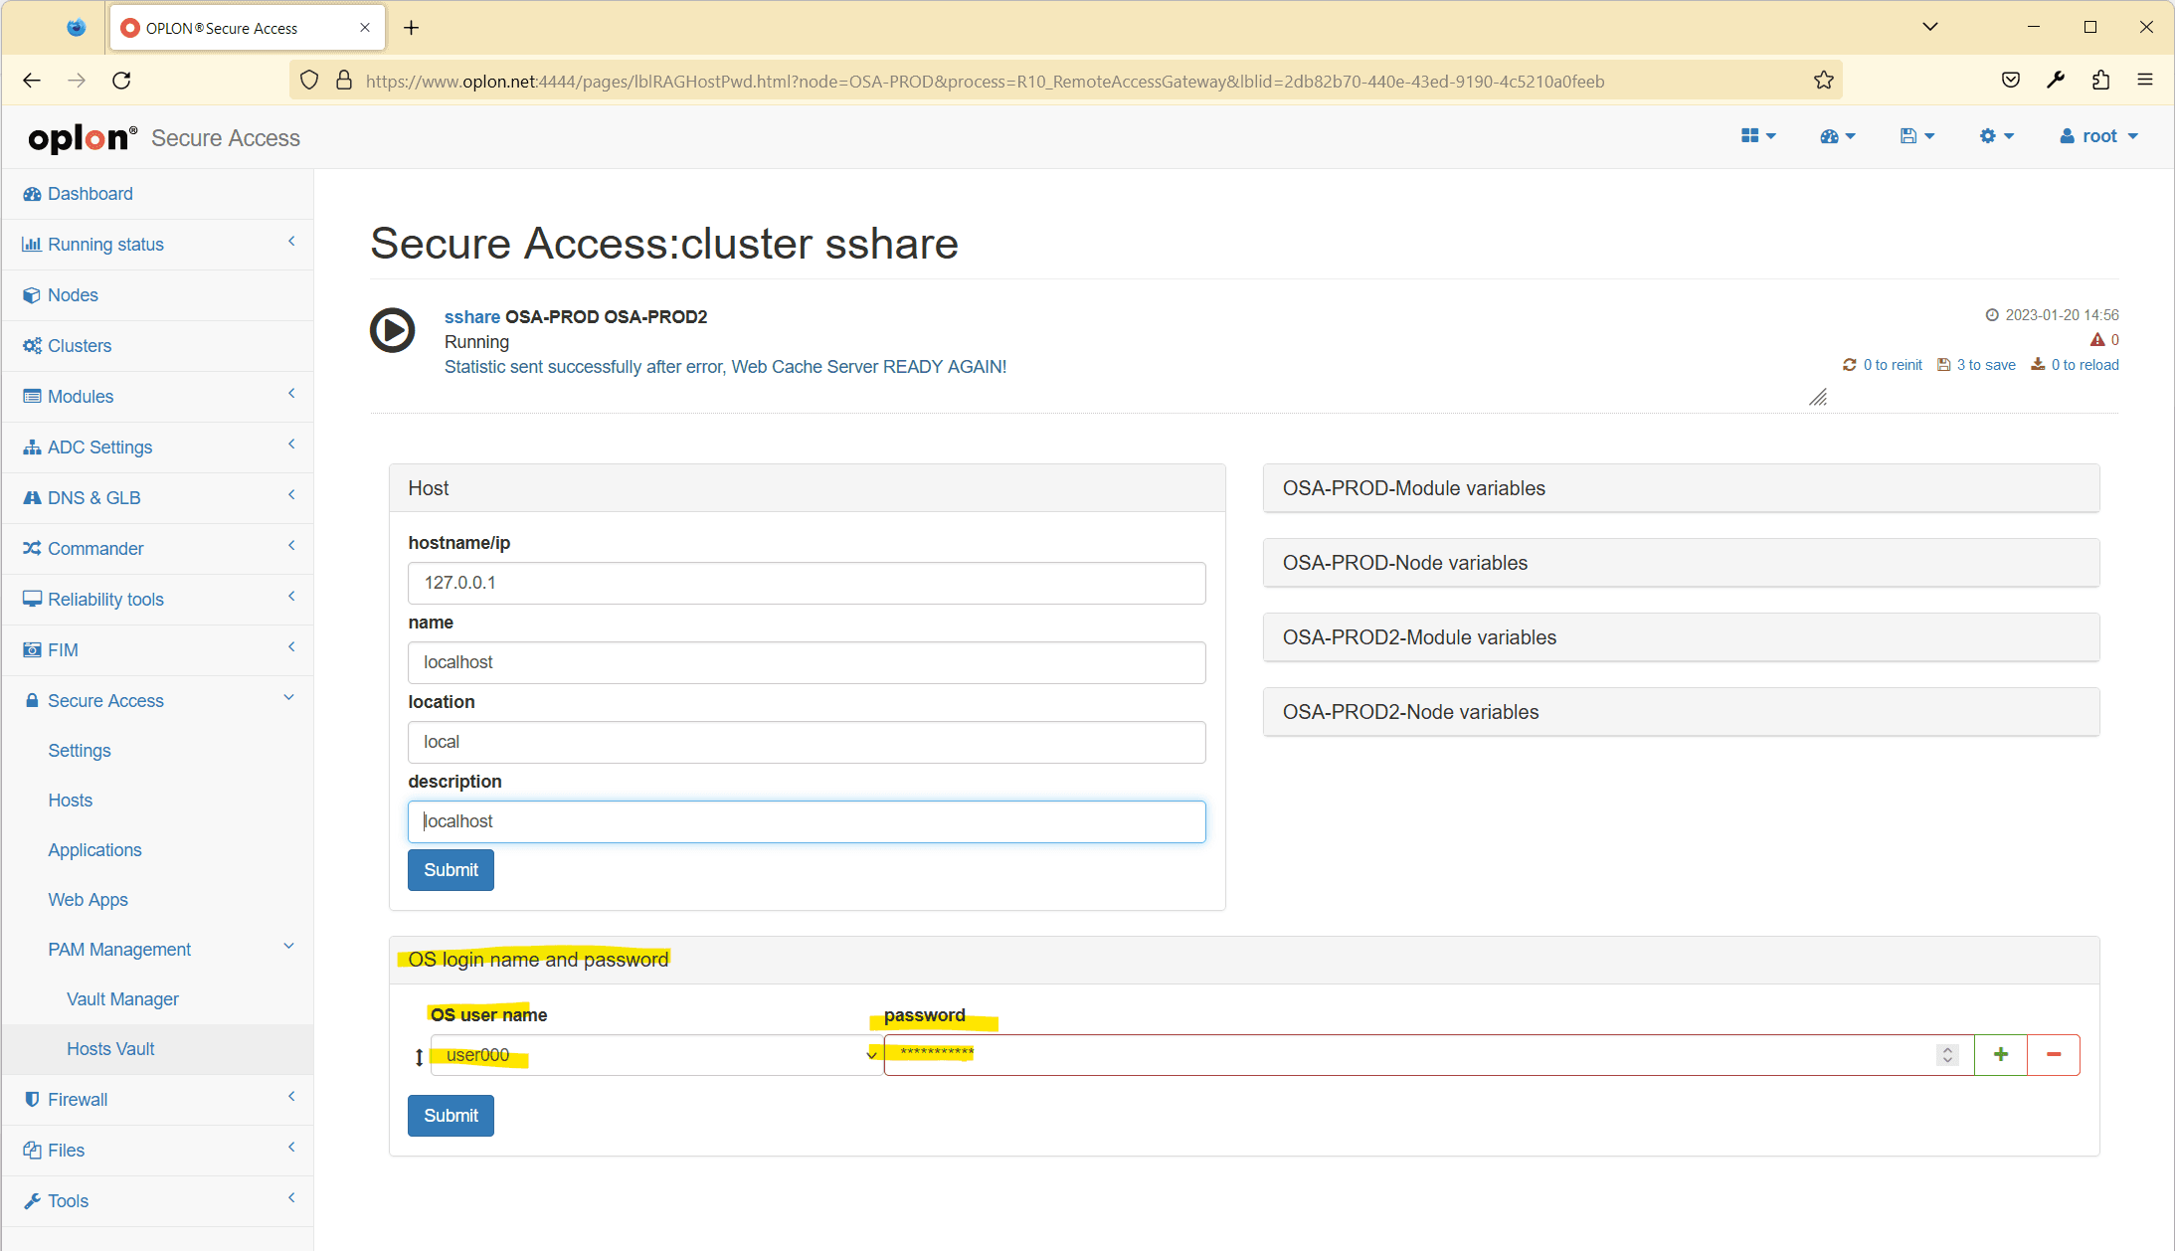The image size is (2175, 1251).
Task: Open Pocket save icon in toolbar
Action: point(2011,81)
